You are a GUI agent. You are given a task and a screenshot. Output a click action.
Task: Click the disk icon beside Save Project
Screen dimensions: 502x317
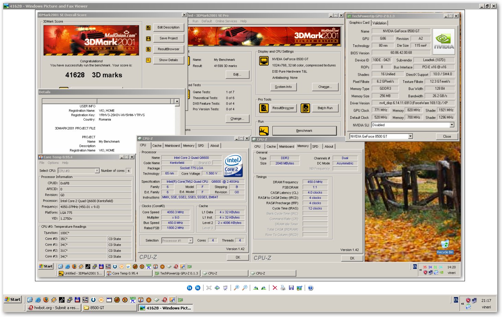[149, 39]
